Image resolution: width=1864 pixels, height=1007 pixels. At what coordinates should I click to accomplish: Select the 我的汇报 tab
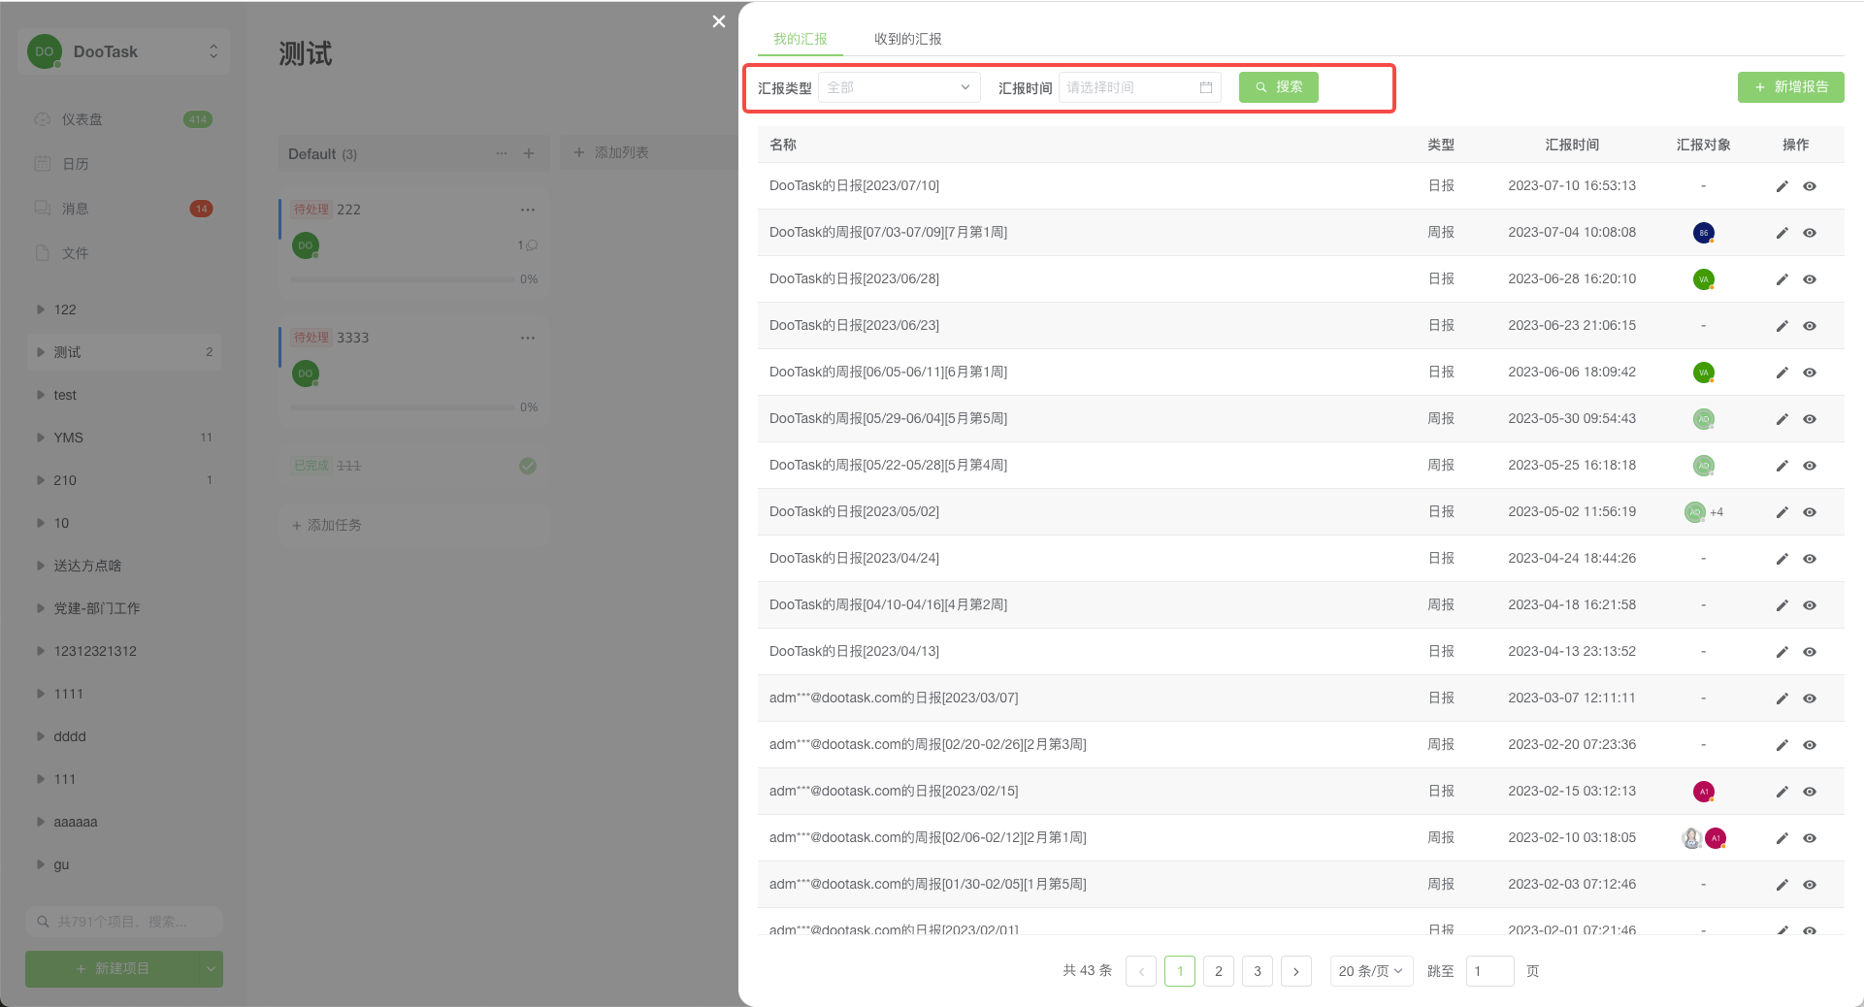(801, 39)
